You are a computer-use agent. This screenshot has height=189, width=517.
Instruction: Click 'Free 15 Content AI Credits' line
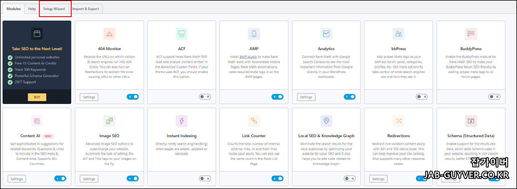[36, 63]
